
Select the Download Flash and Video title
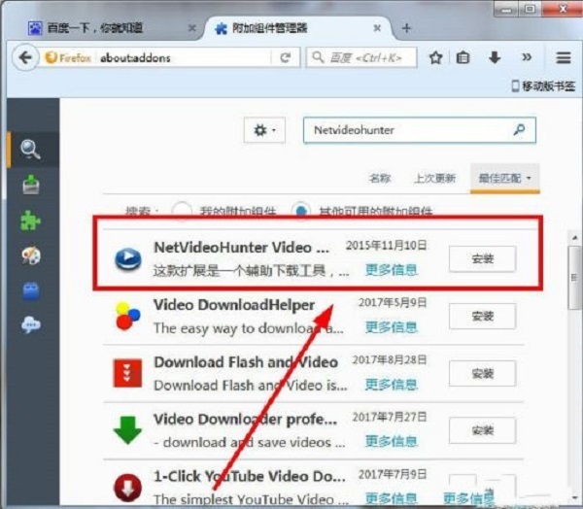point(246,362)
